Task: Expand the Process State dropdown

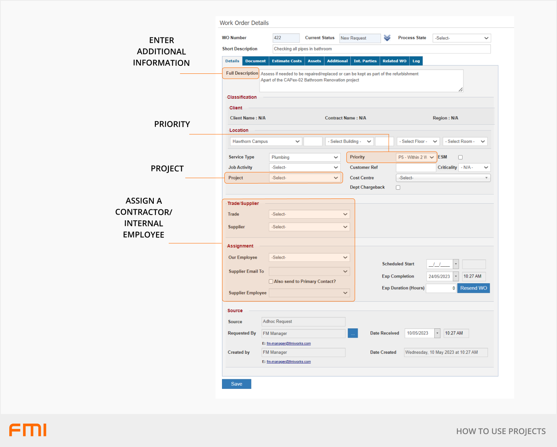Action: tap(461, 38)
